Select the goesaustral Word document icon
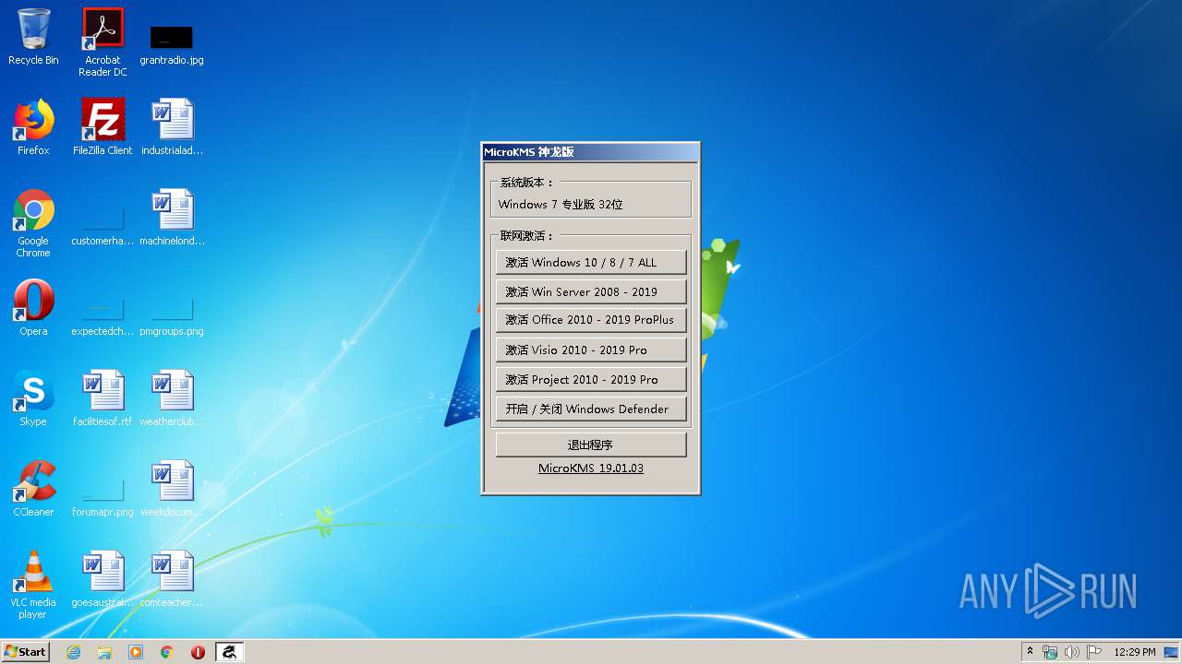 coord(103,579)
